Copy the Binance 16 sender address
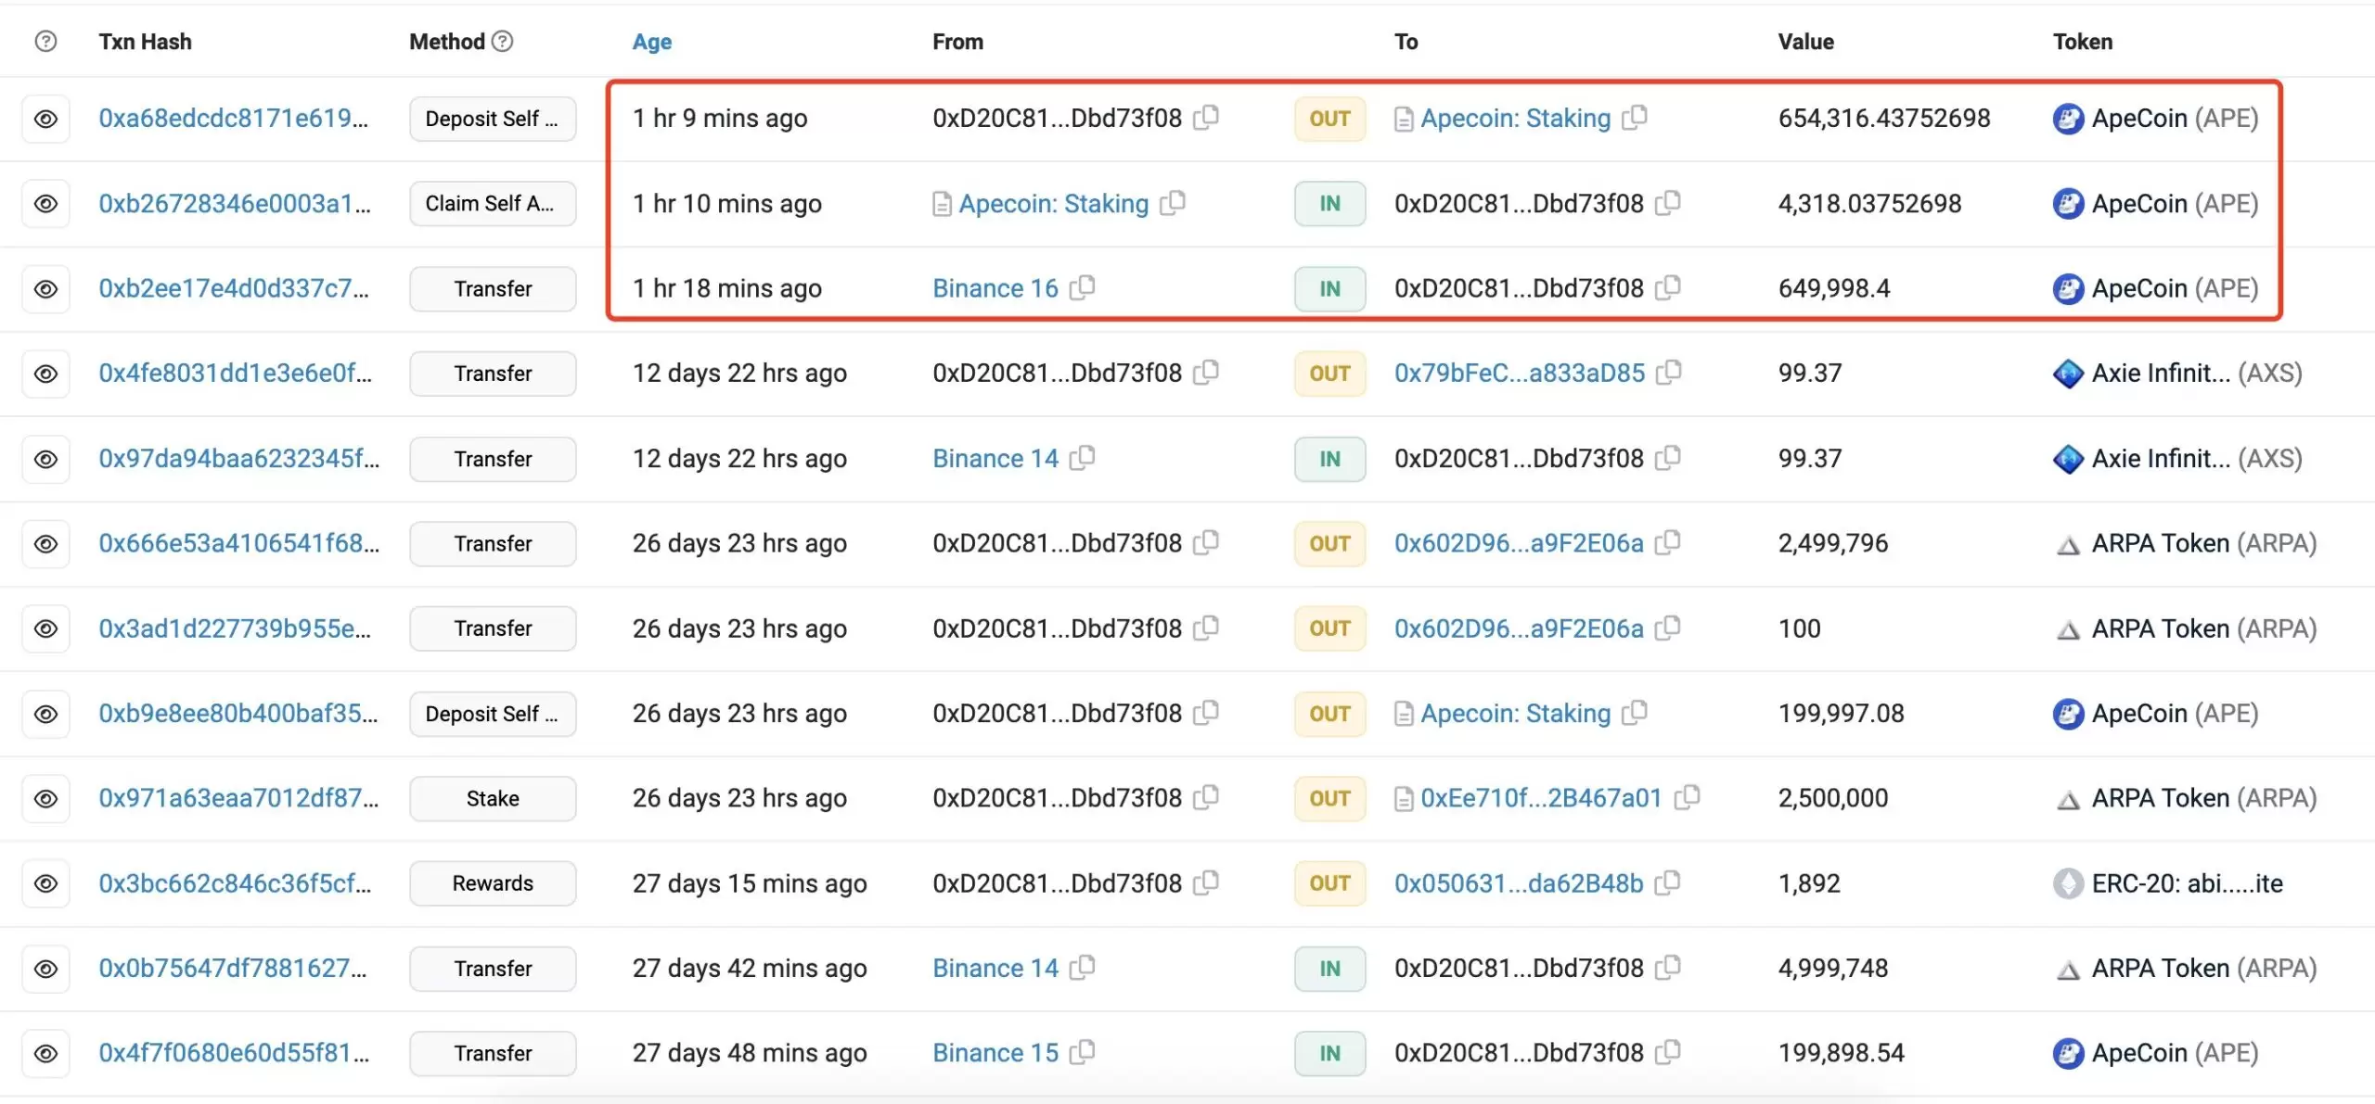 click(x=1082, y=287)
